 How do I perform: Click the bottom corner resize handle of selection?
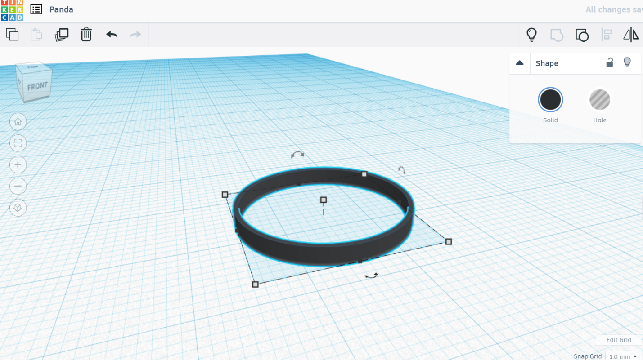coord(255,284)
